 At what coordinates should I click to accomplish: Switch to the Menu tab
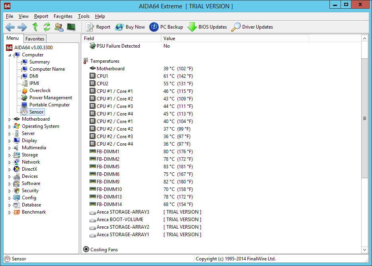click(x=13, y=38)
